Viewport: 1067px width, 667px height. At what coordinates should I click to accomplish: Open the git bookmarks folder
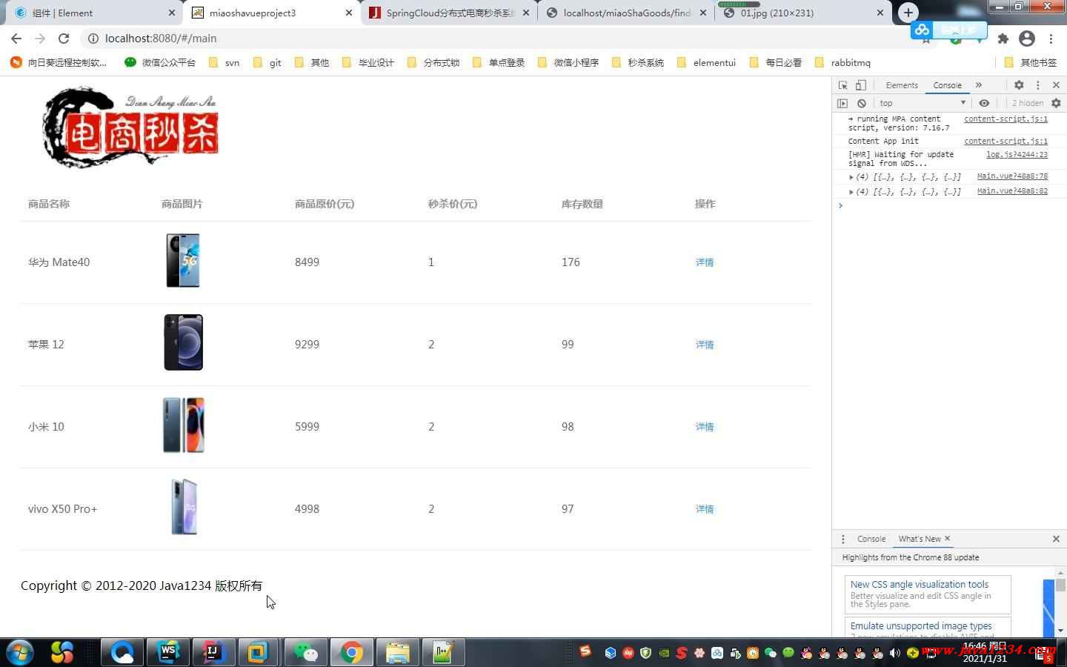click(267, 62)
